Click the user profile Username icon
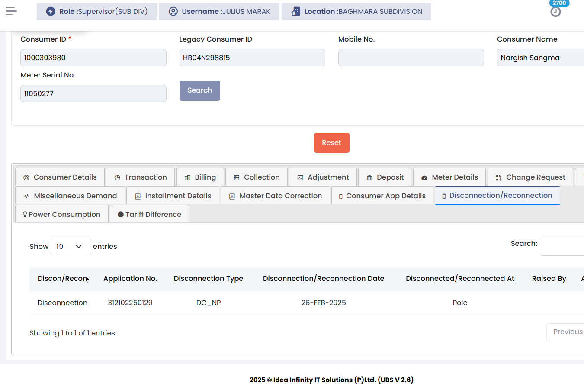Screen dimensions: 584x390 pos(173,11)
